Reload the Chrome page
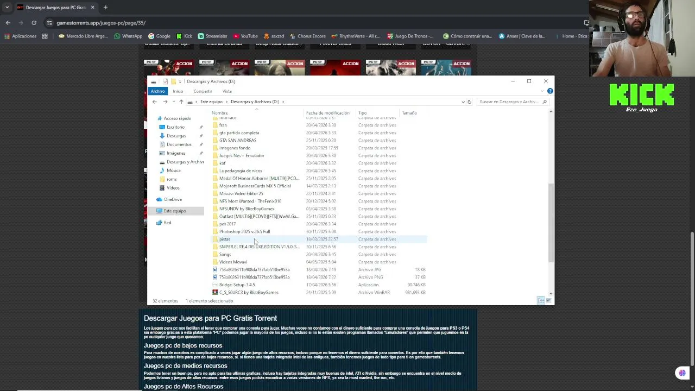Image resolution: width=695 pixels, height=391 pixels. pyautogui.click(x=34, y=23)
